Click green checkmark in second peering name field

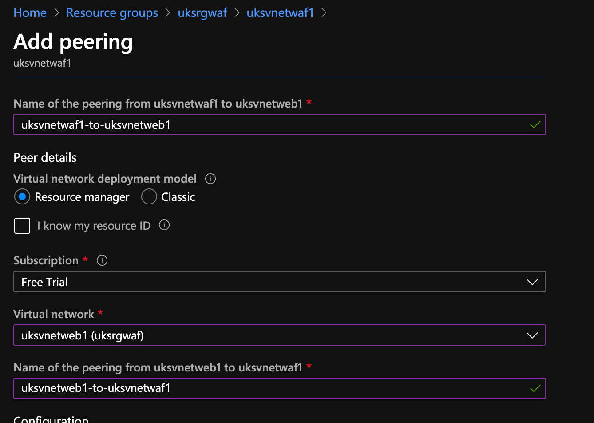click(x=535, y=388)
